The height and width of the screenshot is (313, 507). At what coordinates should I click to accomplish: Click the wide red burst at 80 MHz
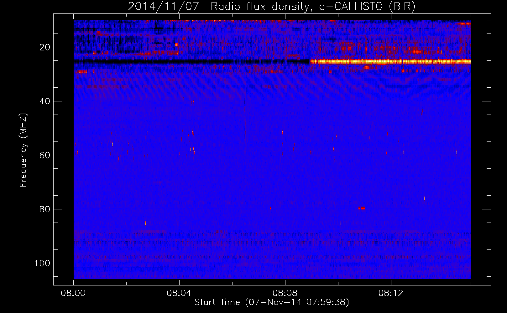(x=362, y=208)
